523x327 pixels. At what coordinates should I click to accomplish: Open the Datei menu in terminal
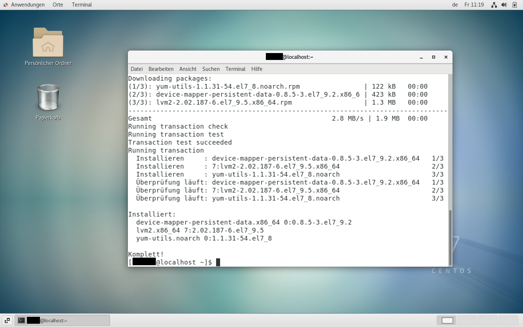click(x=137, y=69)
